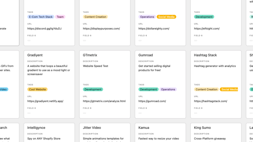The height and width of the screenshot is (142, 253).
Task: Open the Gradiyent card title
Action: click(35, 55)
